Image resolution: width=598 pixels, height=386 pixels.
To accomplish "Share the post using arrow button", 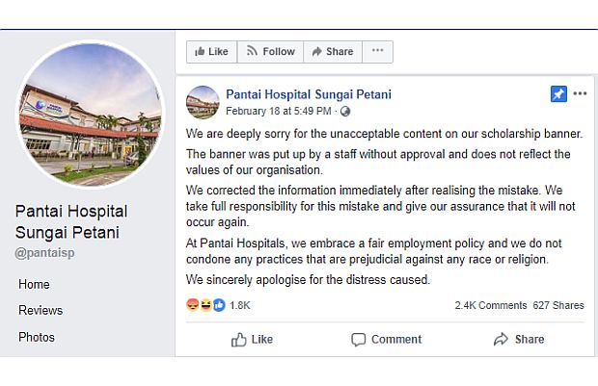I will coord(519,339).
